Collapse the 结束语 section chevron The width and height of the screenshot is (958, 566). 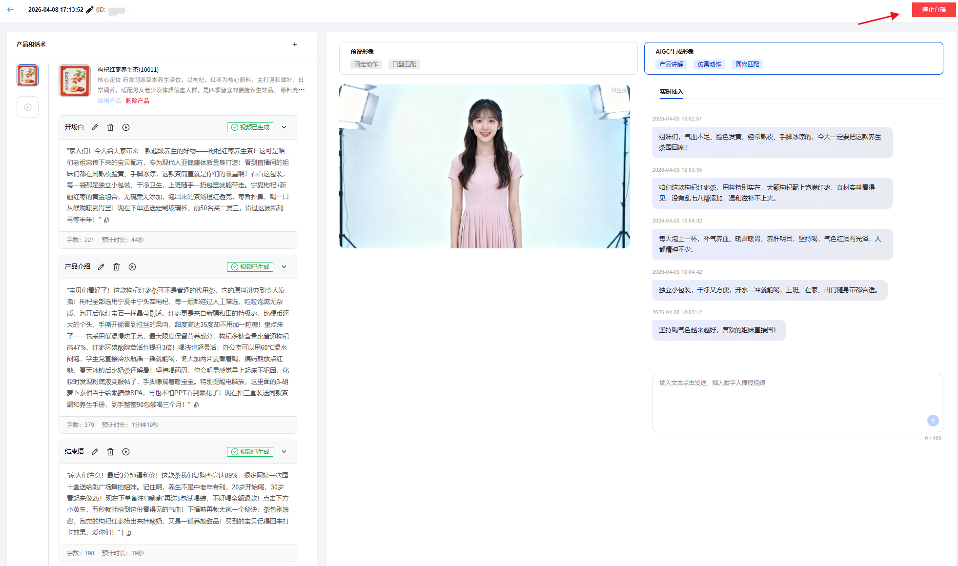pyautogui.click(x=284, y=452)
